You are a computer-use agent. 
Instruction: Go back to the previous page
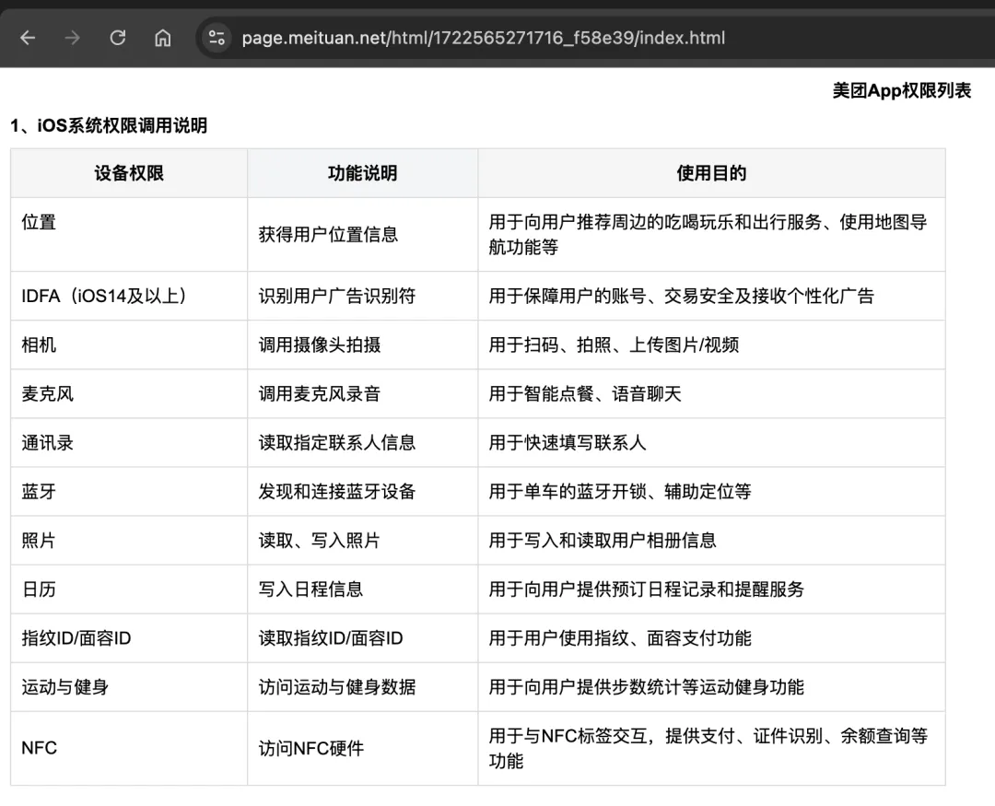click(x=28, y=38)
